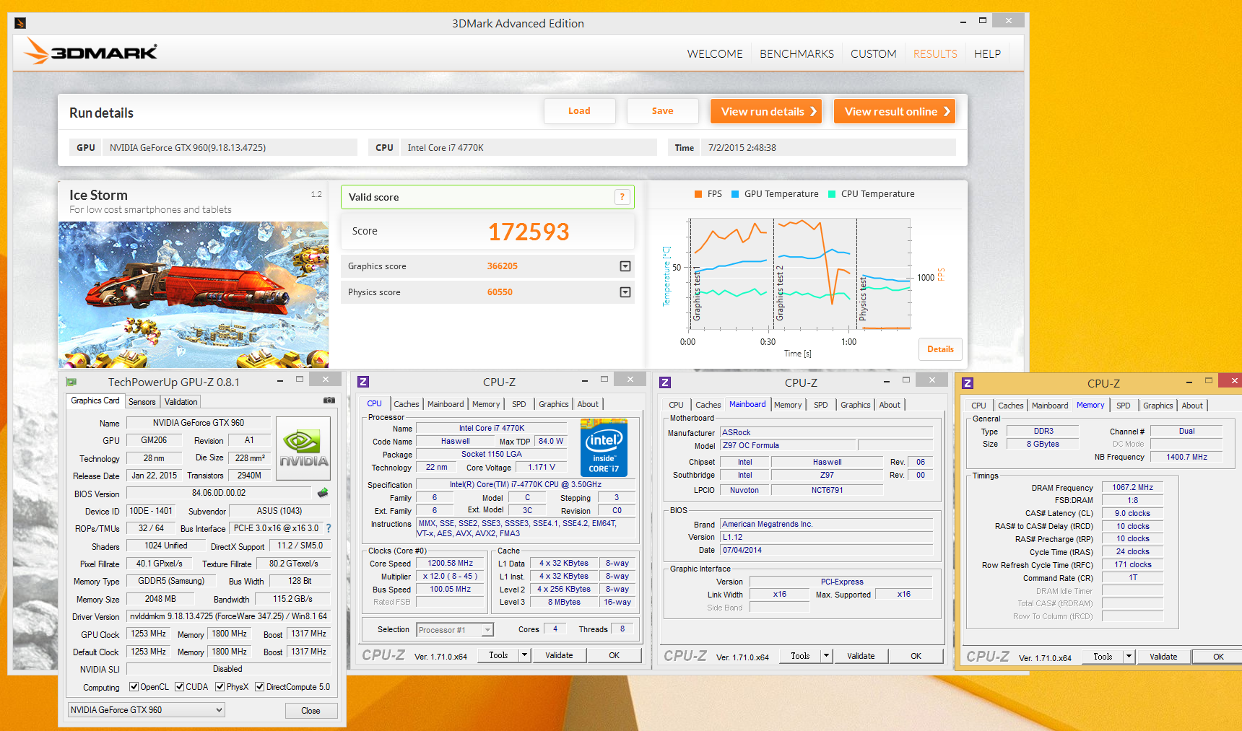Click the GPU name field in GPU-Z
The height and width of the screenshot is (731, 1242).
tap(198, 423)
